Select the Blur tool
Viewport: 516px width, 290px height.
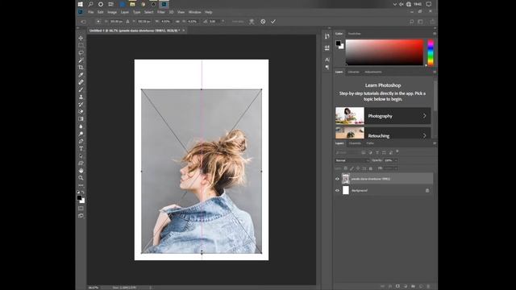pos(81,126)
